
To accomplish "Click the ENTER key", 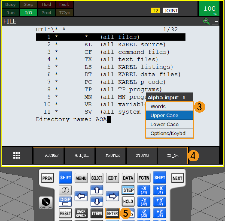I will click(112, 214).
